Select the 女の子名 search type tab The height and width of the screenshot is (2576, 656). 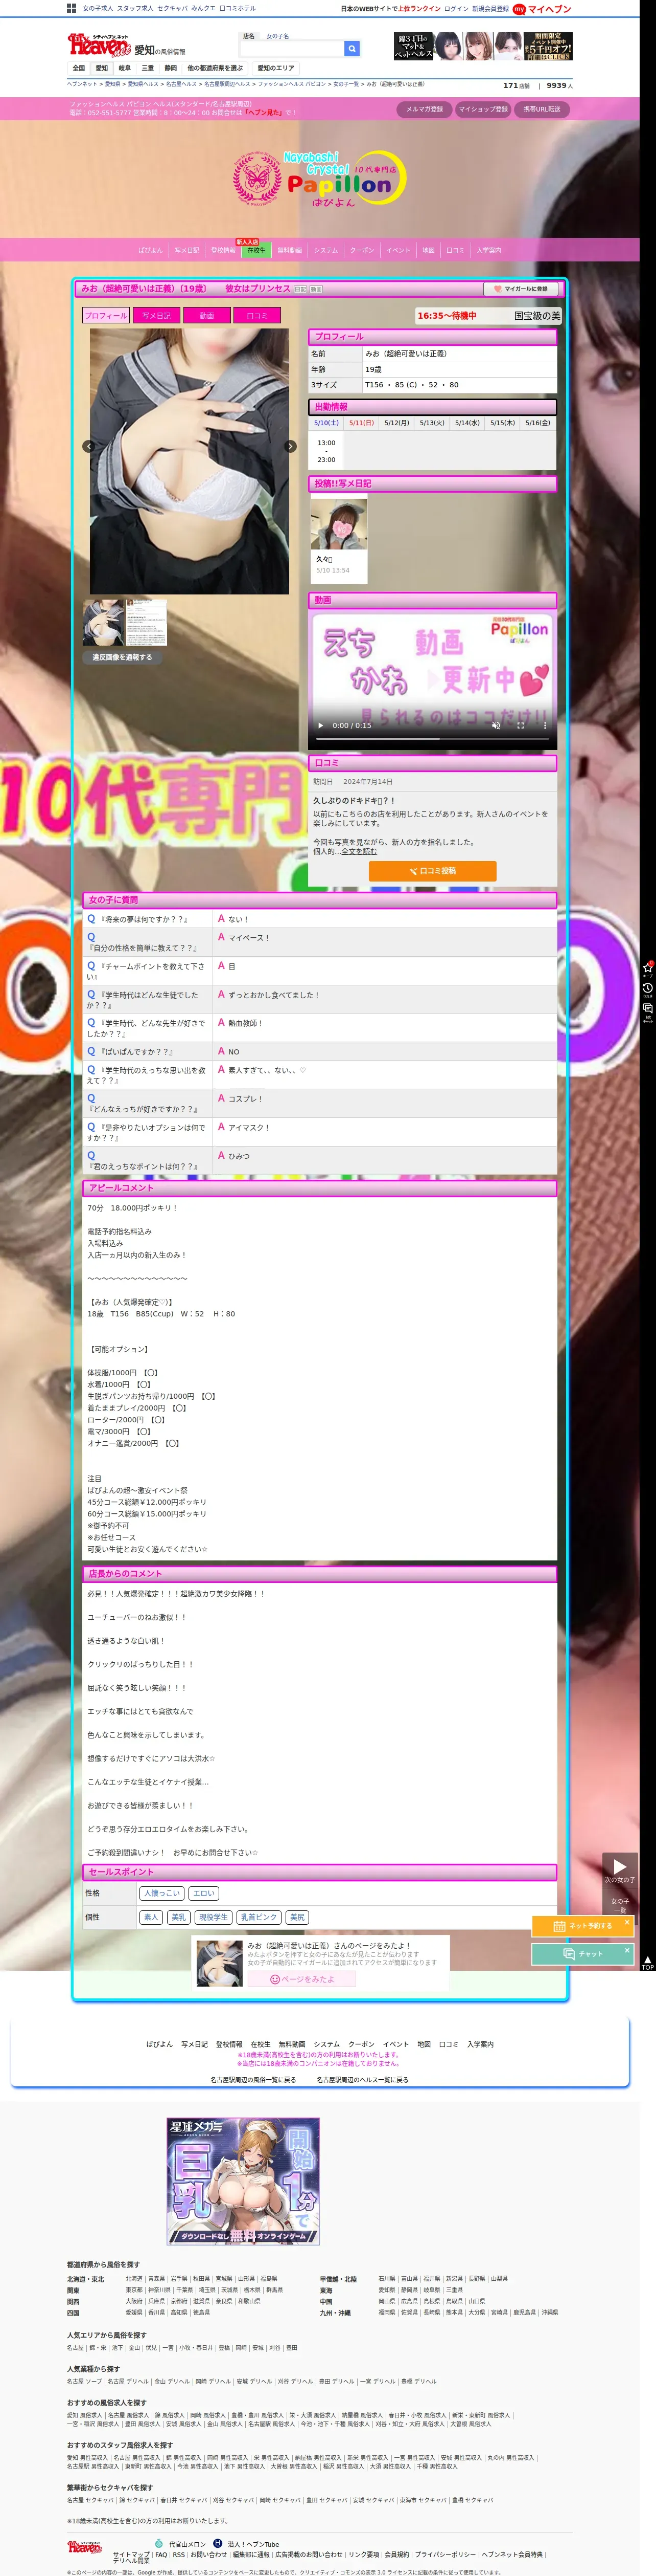click(x=277, y=36)
